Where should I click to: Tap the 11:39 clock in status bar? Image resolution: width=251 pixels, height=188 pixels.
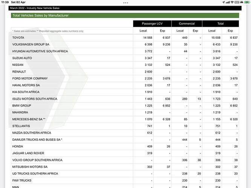5,2
